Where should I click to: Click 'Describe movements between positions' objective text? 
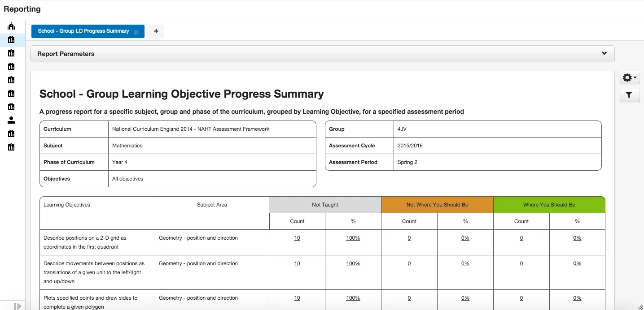tap(94, 272)
